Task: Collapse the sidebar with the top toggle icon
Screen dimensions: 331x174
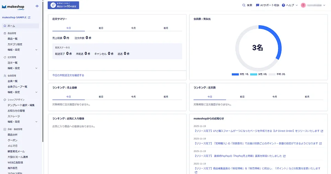Action: tap(37, 7)
